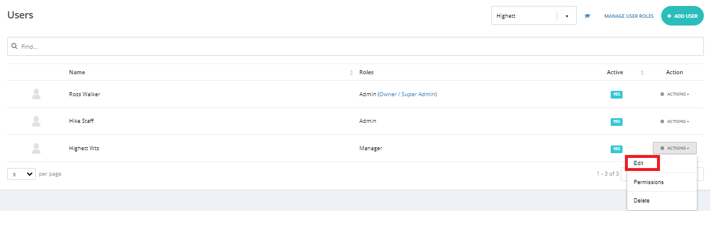Open the Highett location dropdown
The width and height of the screenshot is (717, 228).
click(533, 16)
